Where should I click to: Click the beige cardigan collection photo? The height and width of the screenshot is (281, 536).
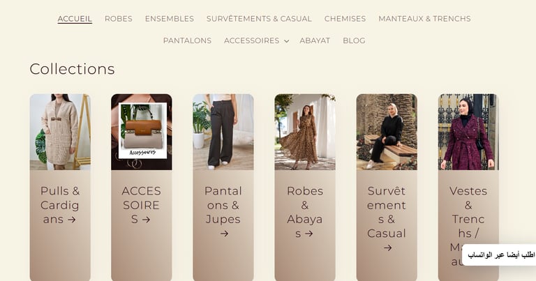point(60,132)
